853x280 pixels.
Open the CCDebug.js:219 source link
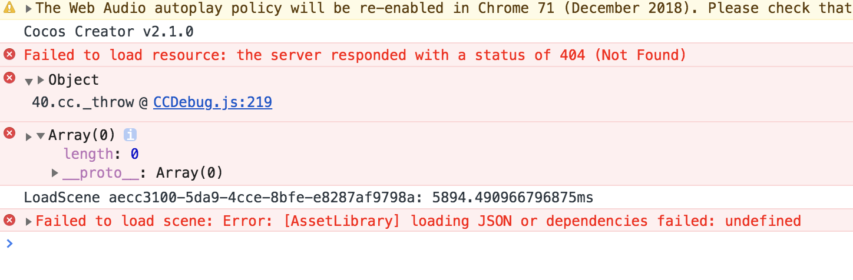pos(212,102)
